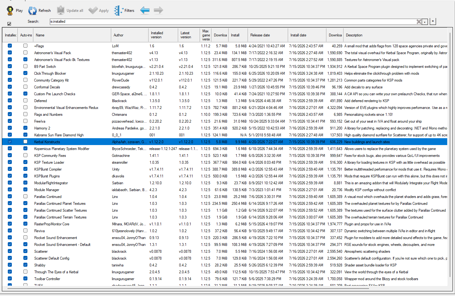Select Kopernicus Planetary System Modifier
The width and height of the screenshot is (455, 296).
click(x=62, y=149)
